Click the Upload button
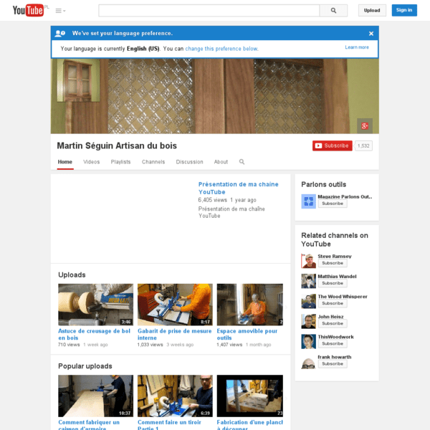 (x=372, y=10)
